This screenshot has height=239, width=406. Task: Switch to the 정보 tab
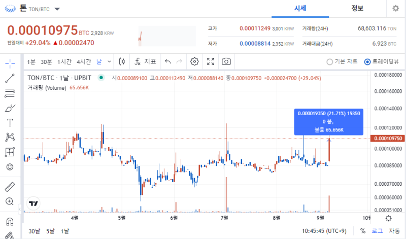pos(357,9)
